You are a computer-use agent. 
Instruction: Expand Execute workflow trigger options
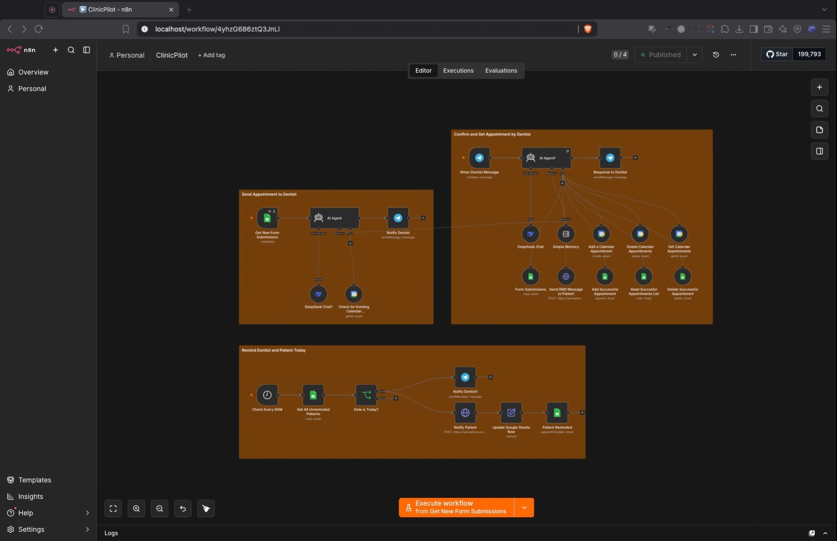click(x=524, y=508)
